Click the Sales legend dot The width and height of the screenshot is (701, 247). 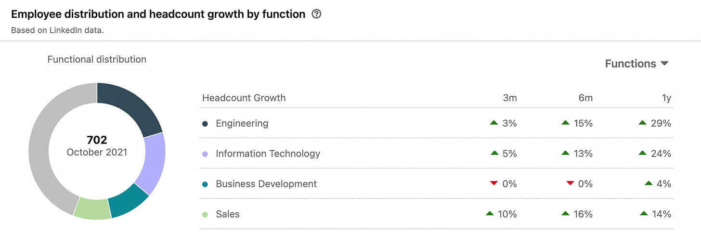[205, 214]
